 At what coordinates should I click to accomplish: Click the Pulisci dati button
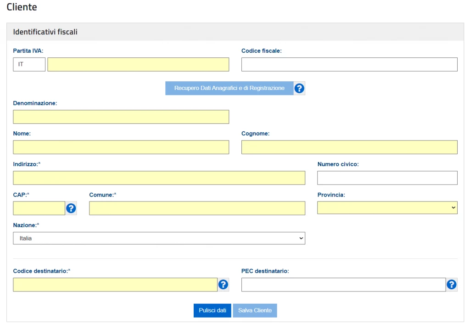212,310
